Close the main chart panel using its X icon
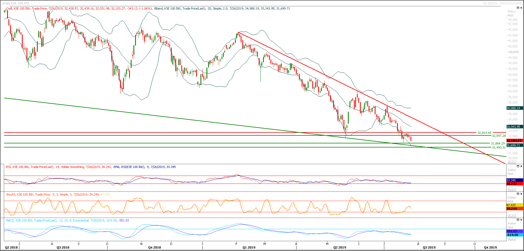 [x=521, y=8]
